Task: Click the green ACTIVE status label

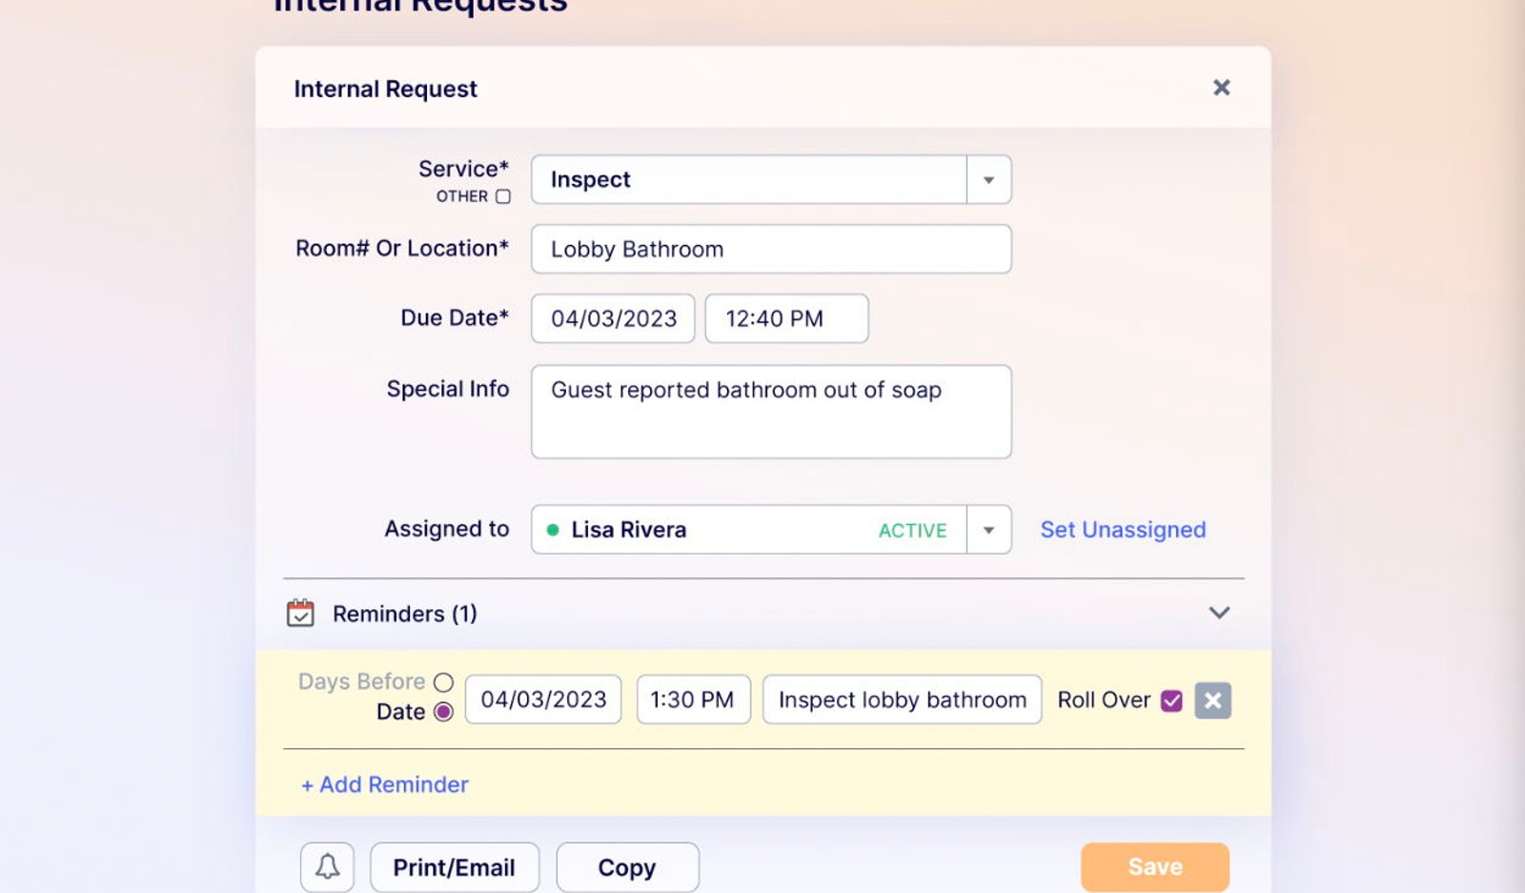Action: 912,531
